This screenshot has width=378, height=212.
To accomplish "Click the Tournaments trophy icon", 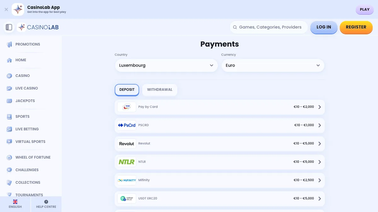I will 9,195.
